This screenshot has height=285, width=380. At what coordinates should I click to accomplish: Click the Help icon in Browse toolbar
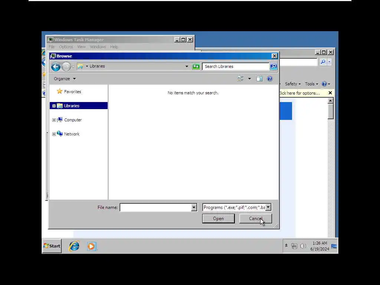point(269,79)
